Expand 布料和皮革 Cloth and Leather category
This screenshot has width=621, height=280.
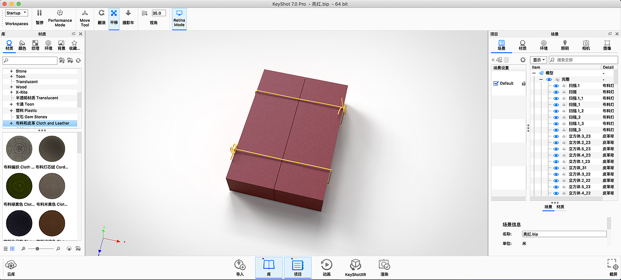pos(11,123)
